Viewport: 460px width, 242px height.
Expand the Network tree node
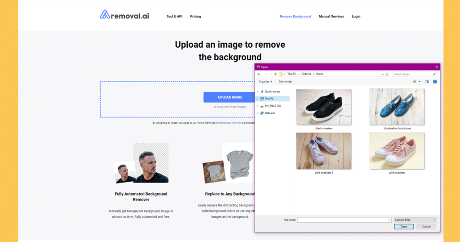pyautogui.click(x=257, y=113)
